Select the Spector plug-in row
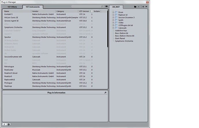Image resolution: width=199 pixels, height=128 pixels. [55, 37]
